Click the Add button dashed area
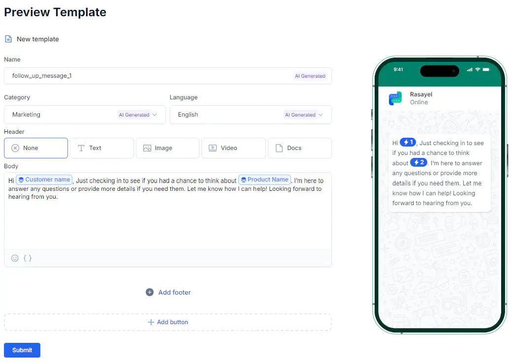 coord(168,322)
